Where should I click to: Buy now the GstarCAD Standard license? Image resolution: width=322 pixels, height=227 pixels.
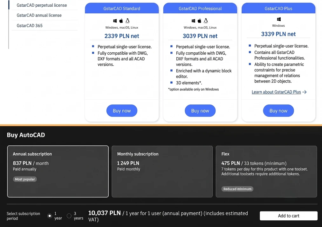tap(122, 111)
